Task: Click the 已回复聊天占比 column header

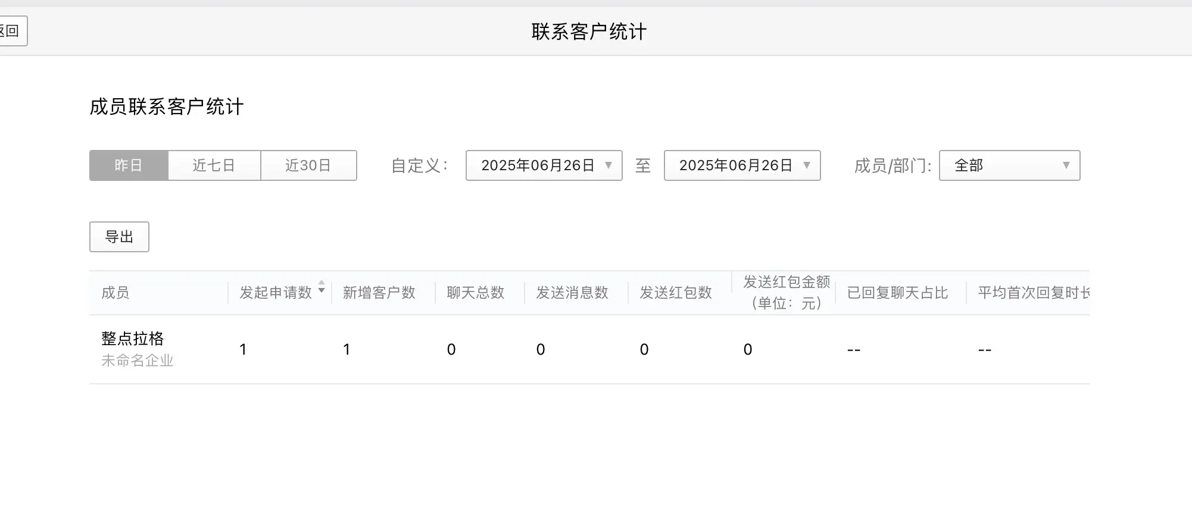Action: [897, 293]
